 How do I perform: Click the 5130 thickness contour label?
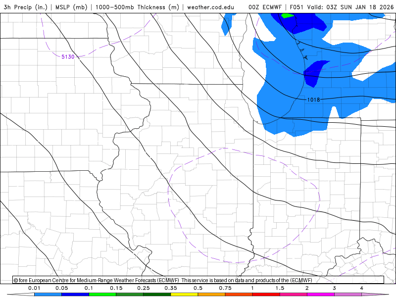pos(68,57)
